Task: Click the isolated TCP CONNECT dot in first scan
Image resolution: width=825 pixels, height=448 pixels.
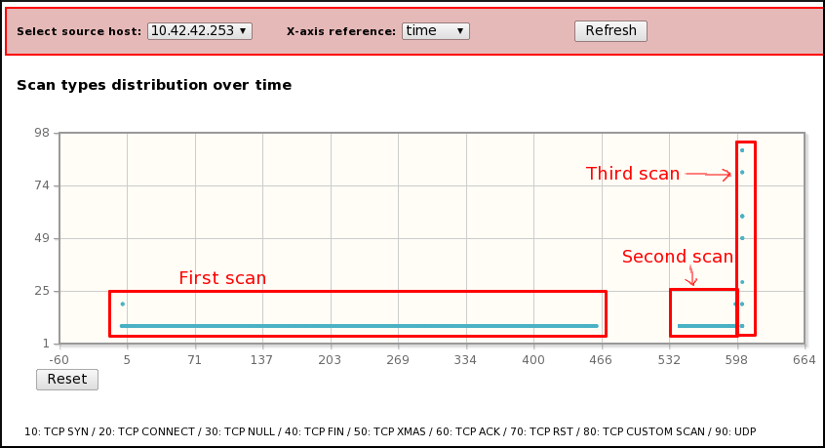Action: (x=122, y=304)
